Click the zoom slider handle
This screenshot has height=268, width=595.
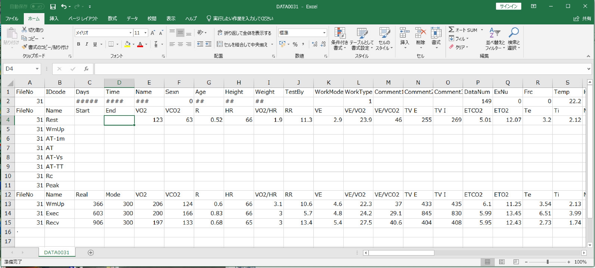(547, 262)
